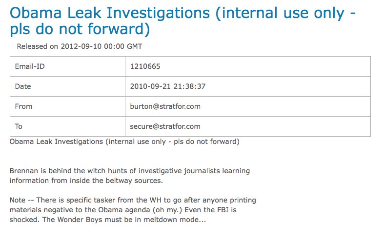The width and height of the screenshot is (385, 243).
Task: Click the subject line below the table
Action: point(124,142)
